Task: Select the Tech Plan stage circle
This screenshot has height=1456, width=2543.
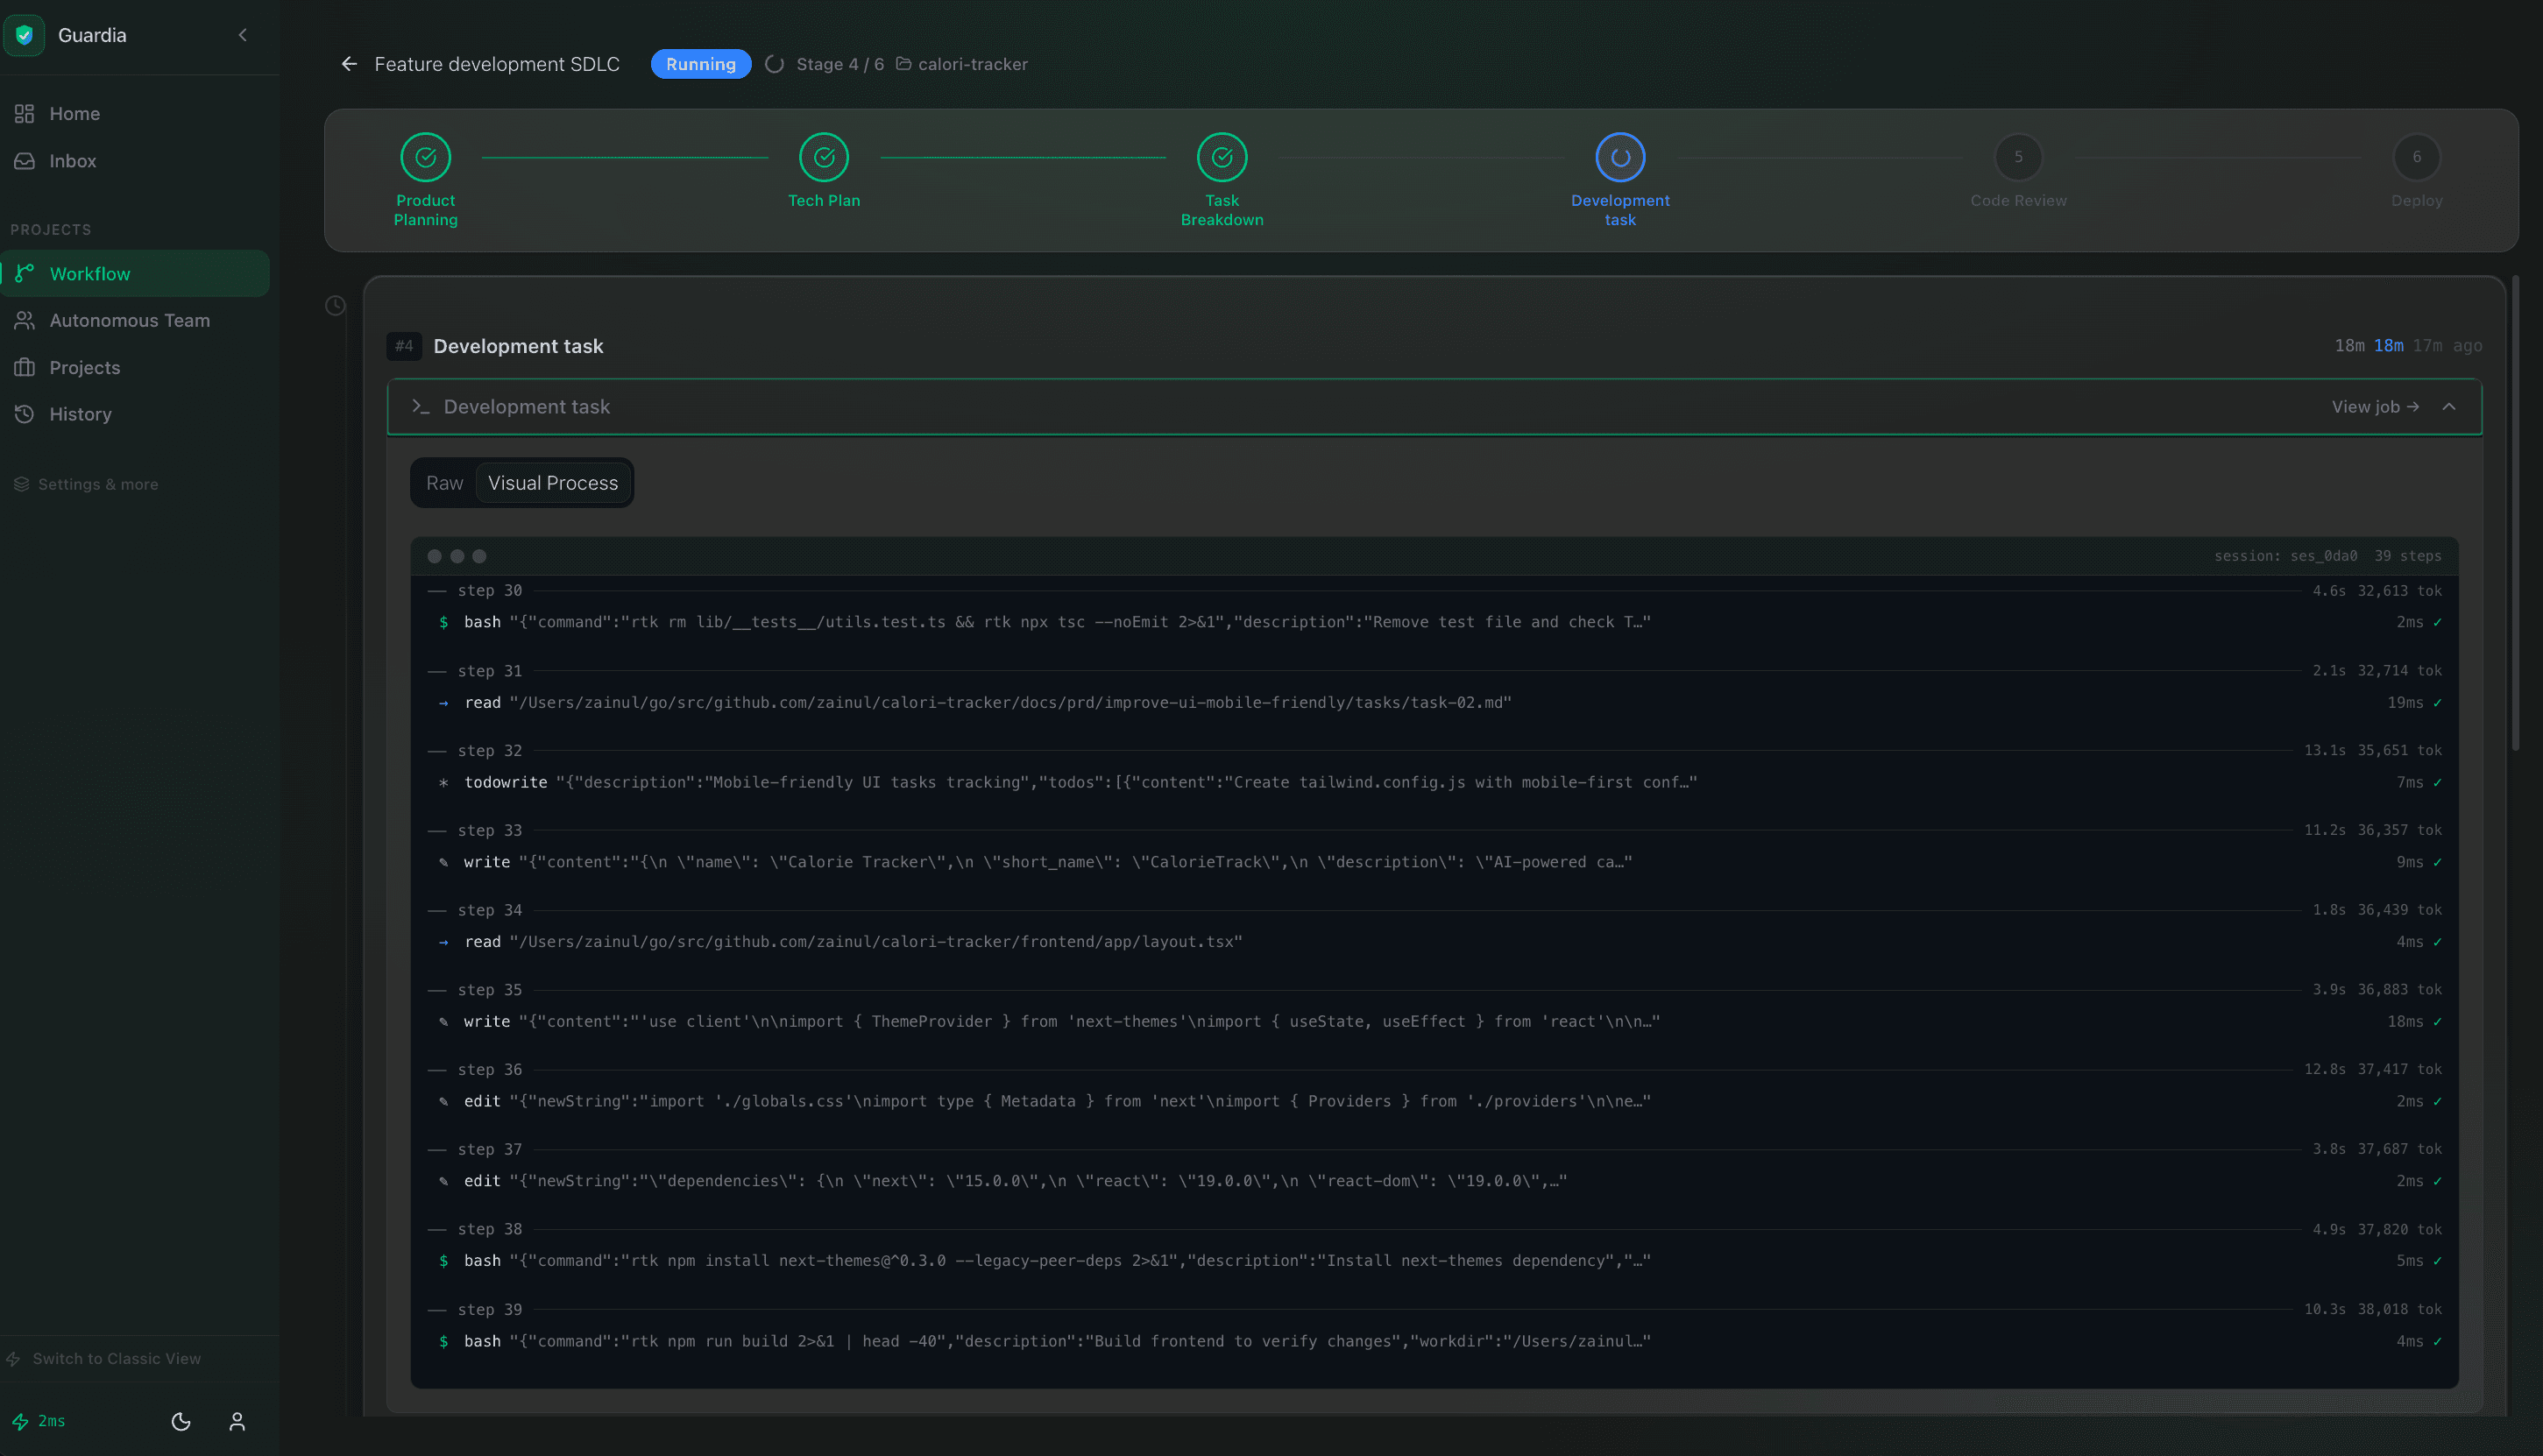Action: tap(824, 157)
